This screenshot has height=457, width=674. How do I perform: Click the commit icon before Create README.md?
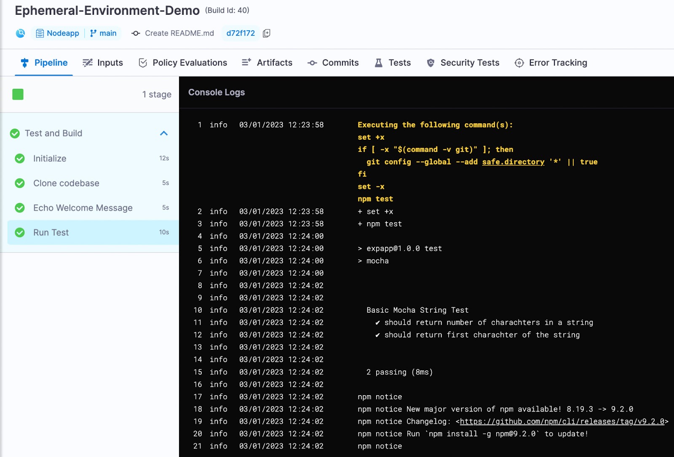coord(136,33)
